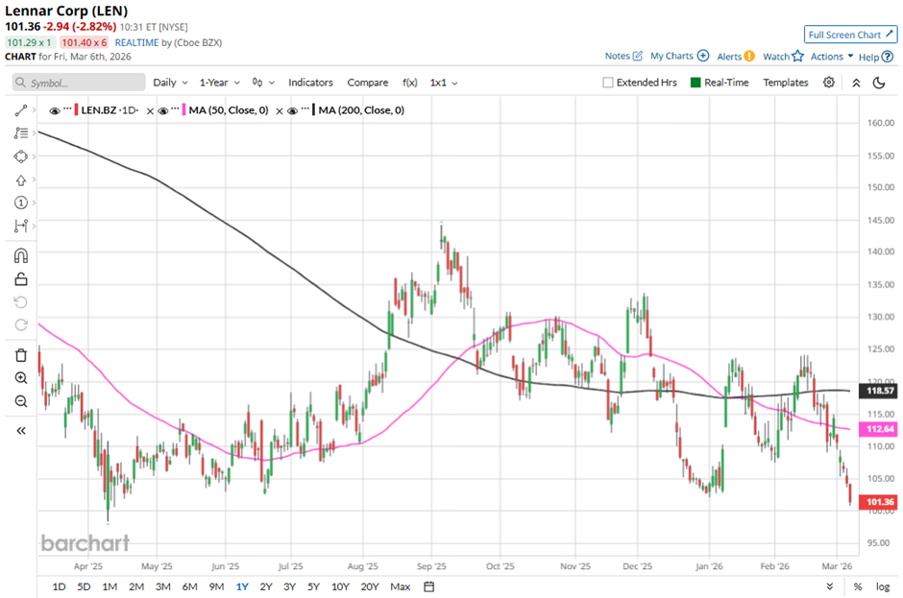Open MA 200 options ellipsis
Image resolution: width=903 pixels, height=598 pixels.
coord(305,108)
